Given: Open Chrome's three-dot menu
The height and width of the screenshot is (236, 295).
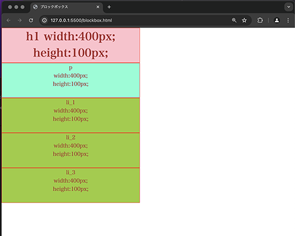Looking at the screenshot, I should click(x=288, y=20).
